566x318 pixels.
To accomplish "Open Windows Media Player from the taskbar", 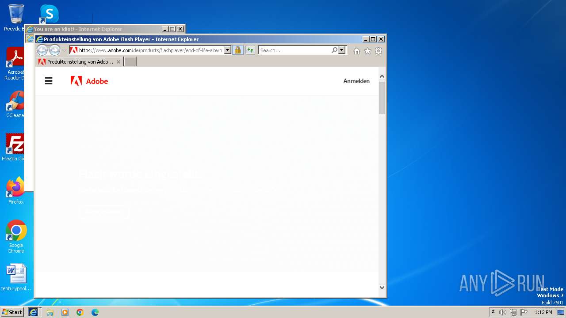I will pyautogui.click(x=65, y=312).
